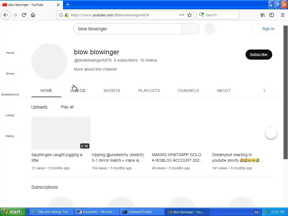Click the search engine magnifier icon
The height and width of the screenshot is (216, 288).
click(201, 15)
